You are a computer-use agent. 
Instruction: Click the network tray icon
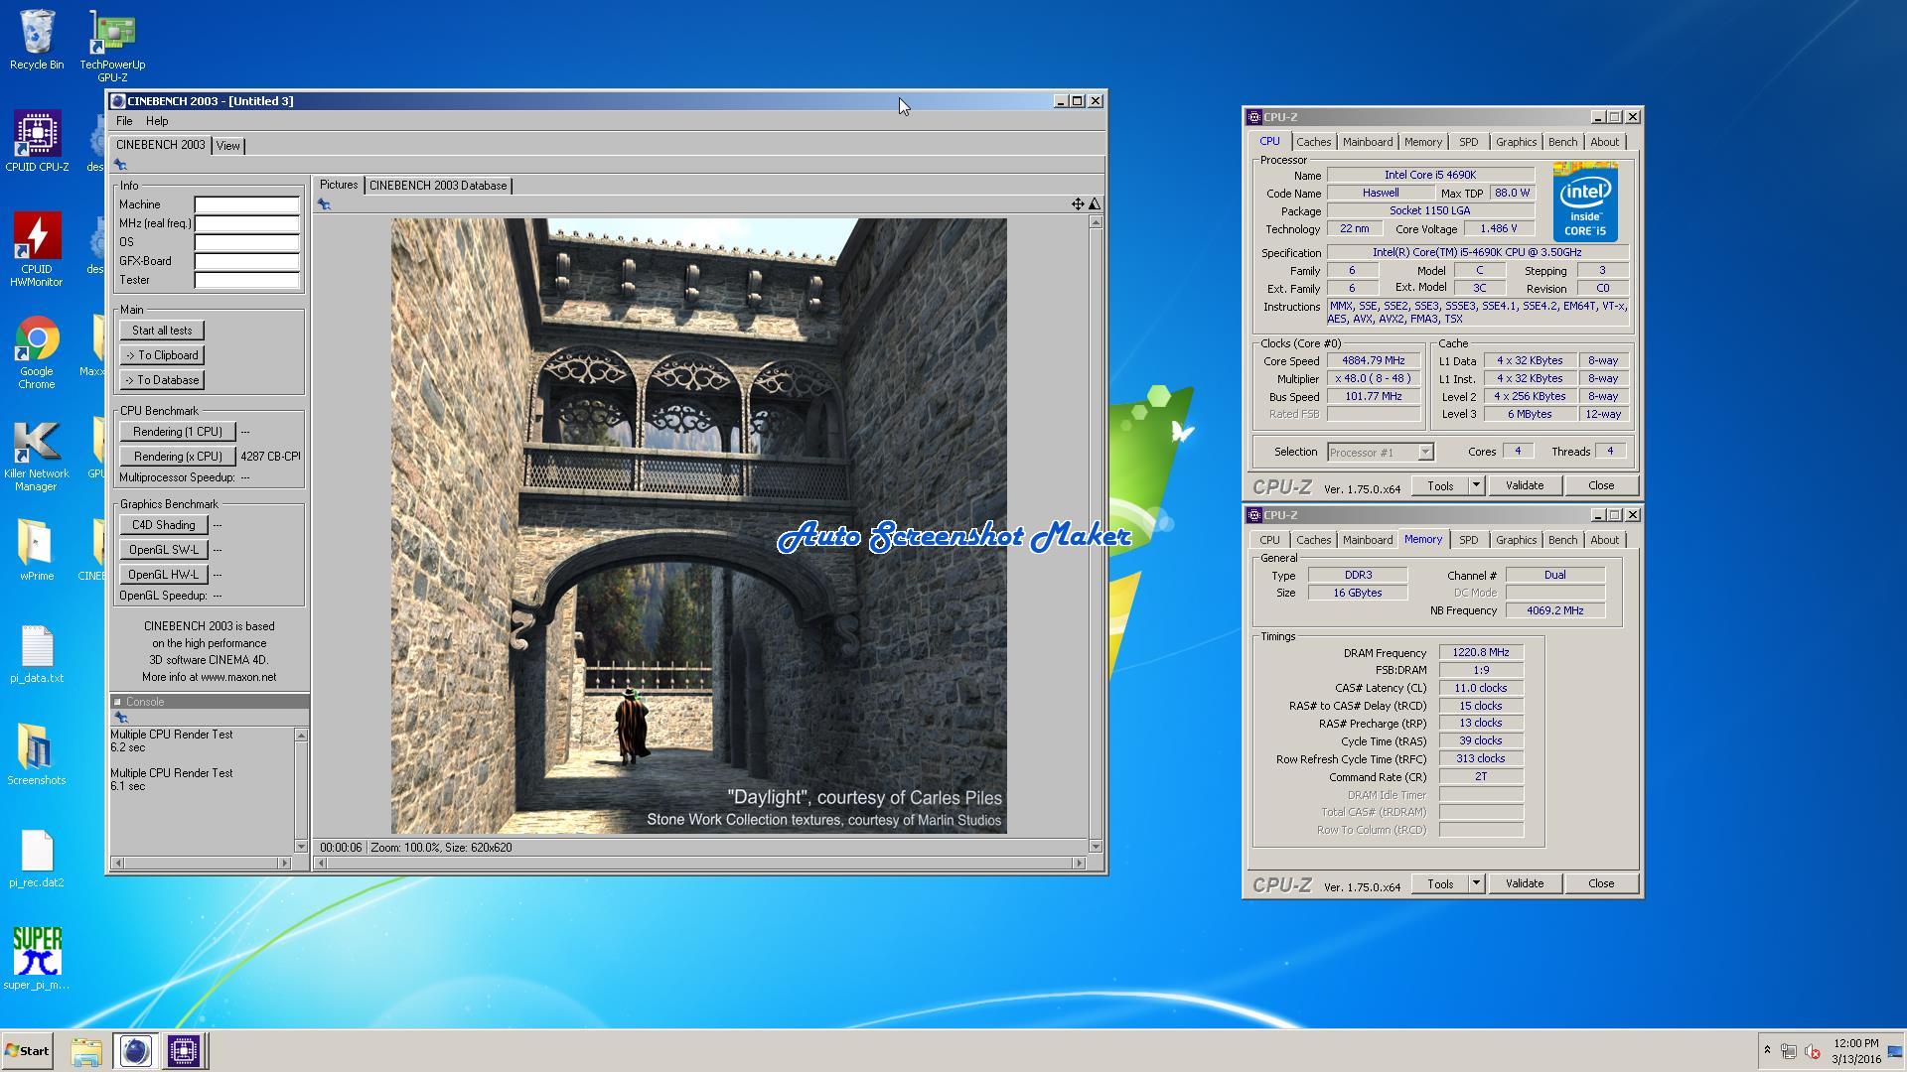[x=1788, y=1051]
